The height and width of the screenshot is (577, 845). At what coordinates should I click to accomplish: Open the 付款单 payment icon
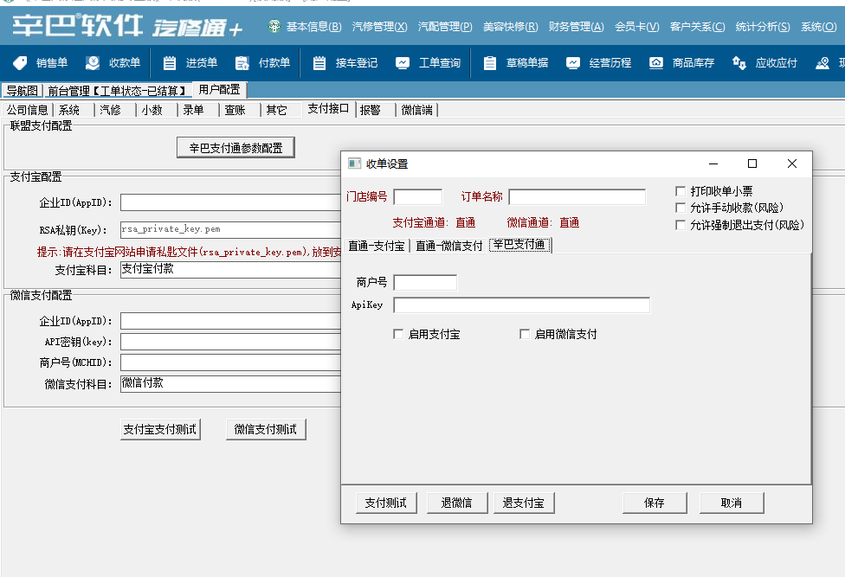point(242,63)
